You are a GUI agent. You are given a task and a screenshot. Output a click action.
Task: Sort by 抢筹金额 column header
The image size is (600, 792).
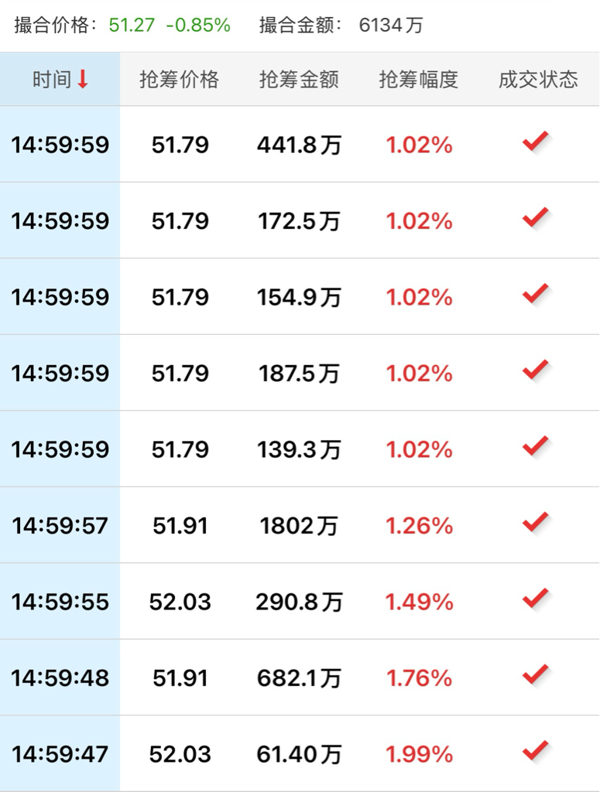click(x=299, y=80)
